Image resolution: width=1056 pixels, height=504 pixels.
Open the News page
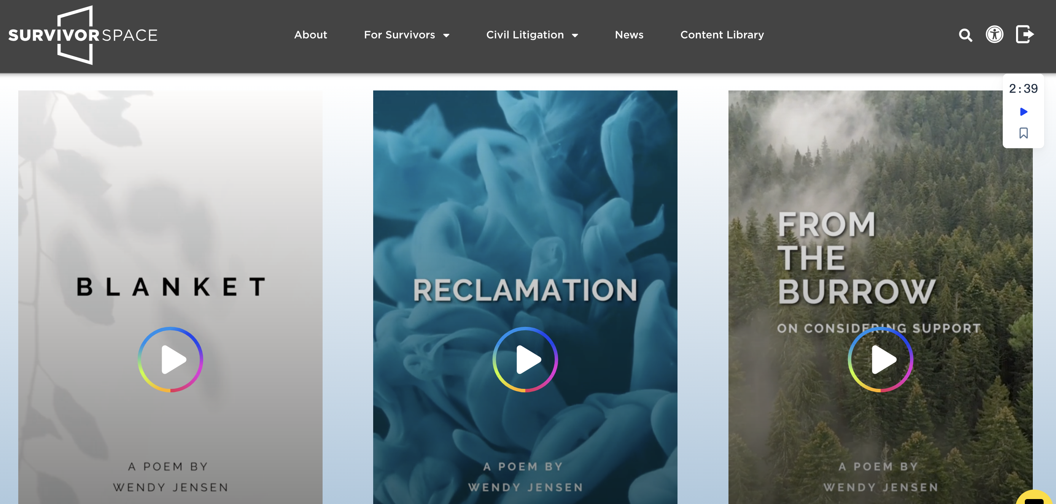click(x=629, y=35)
